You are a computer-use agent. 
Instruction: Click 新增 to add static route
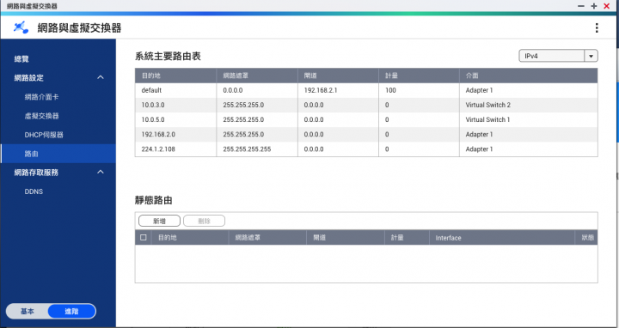coord(160,222)
